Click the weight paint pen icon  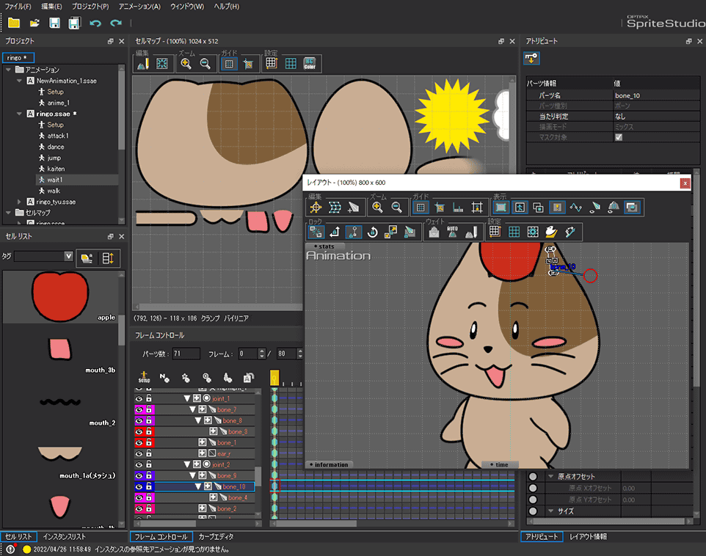(x=471, y=232)
